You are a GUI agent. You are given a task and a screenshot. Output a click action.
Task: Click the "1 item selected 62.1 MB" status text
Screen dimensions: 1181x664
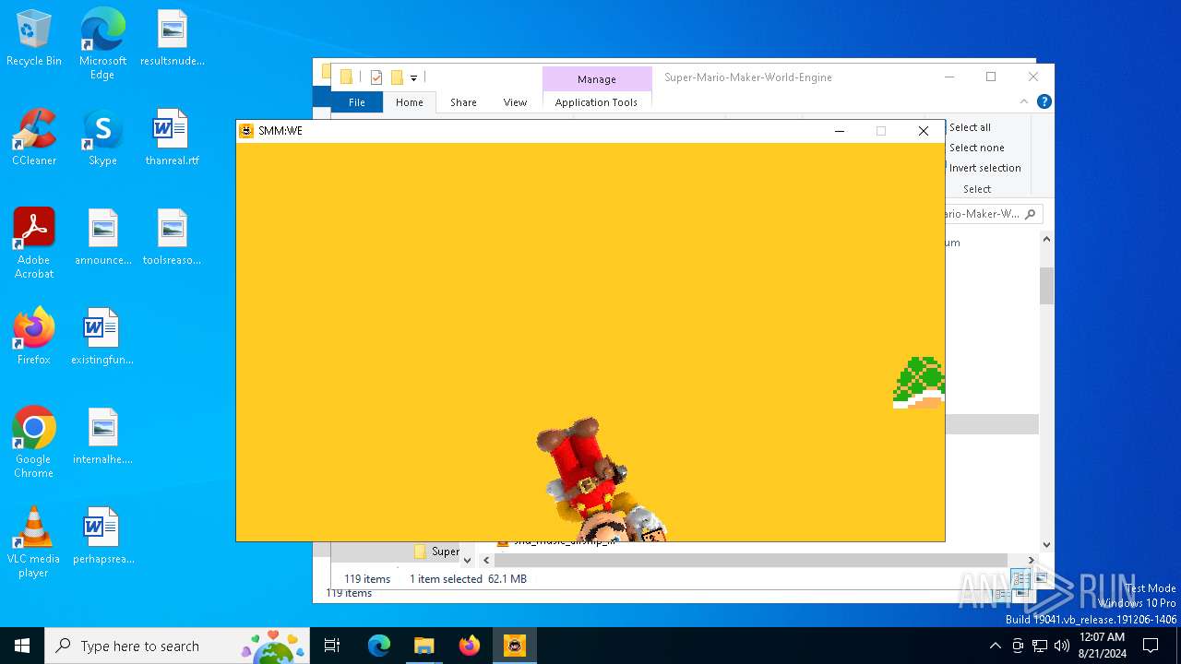468,579
